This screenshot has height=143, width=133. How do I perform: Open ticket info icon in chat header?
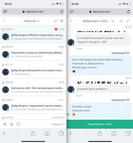(x=121, y=21)
